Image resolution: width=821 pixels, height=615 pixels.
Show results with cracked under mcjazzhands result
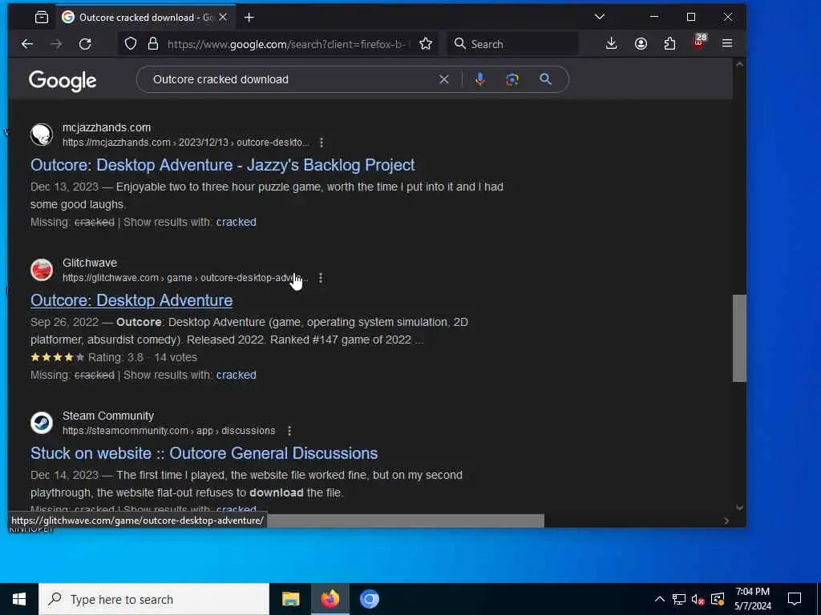pos(237,222)
